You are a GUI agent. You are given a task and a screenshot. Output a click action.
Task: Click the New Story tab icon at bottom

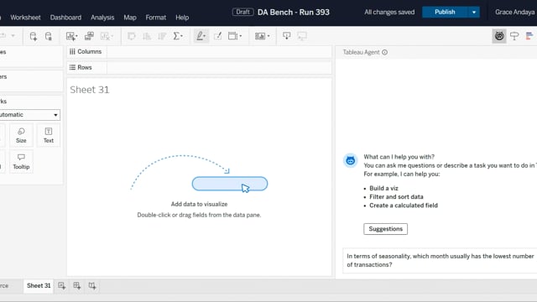[x=92, y=285]
